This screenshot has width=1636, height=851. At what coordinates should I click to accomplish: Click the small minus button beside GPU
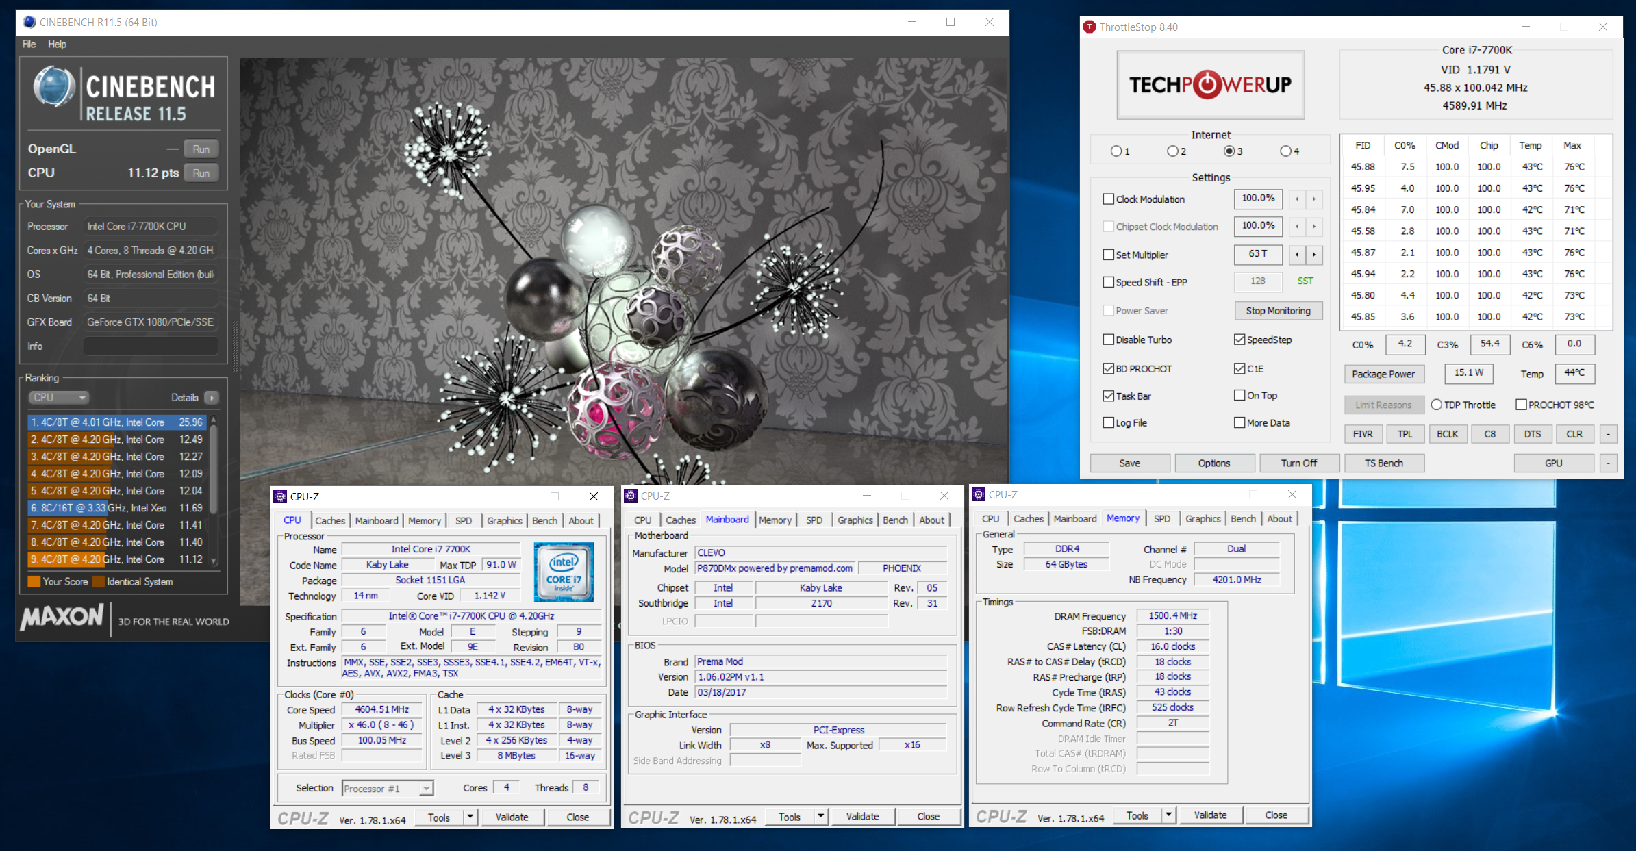1608,463
